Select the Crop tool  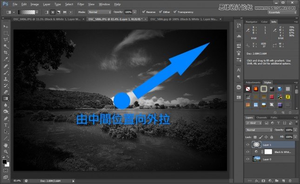6,52
